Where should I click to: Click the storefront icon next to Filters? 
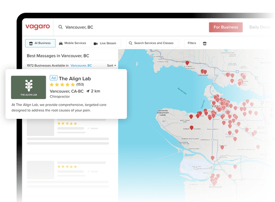coord(205,43)
